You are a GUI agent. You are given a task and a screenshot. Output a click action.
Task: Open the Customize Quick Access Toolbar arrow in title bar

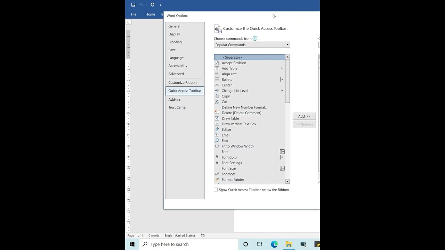[x=160, y=5]
